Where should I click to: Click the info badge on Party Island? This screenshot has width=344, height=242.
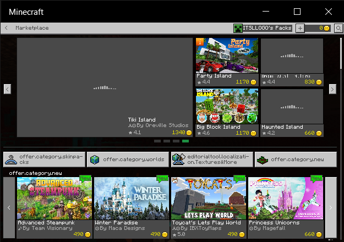(200, 42)
